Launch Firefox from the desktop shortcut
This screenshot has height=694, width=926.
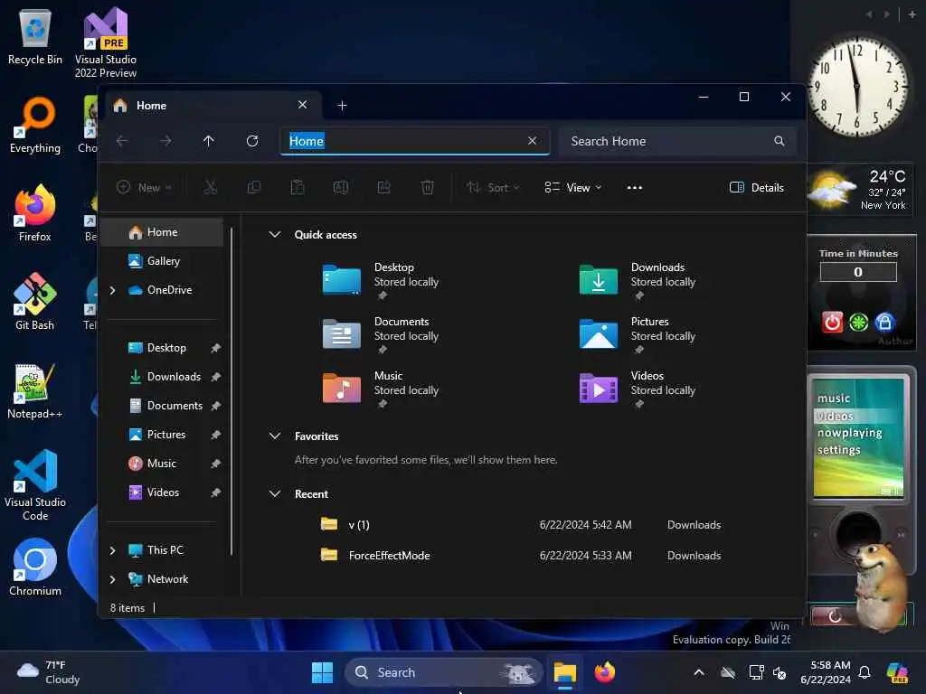tap(35, 212)
